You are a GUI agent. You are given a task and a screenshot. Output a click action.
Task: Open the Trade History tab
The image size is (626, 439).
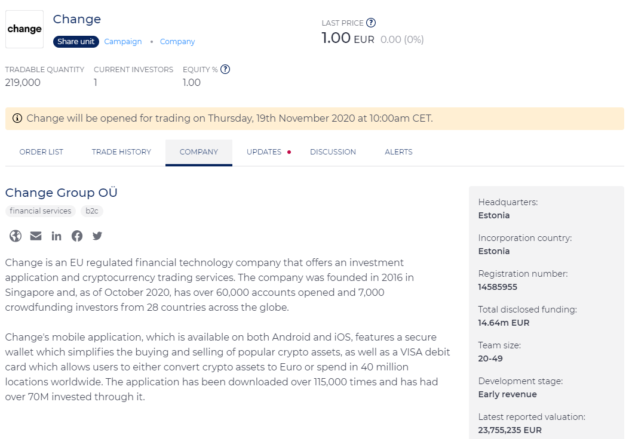(121, 152)
